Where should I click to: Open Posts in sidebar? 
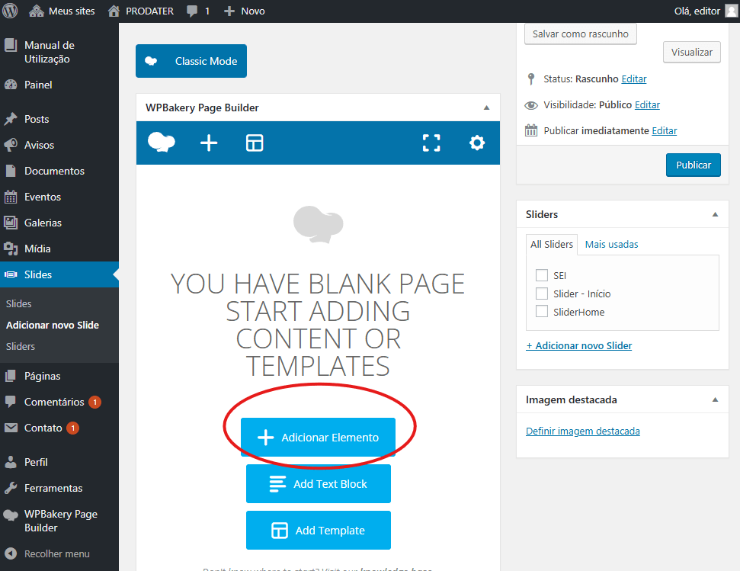59,119
